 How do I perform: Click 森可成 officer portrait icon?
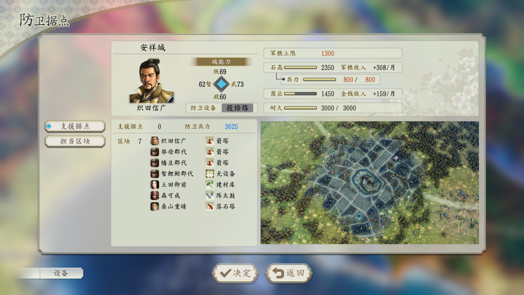[x=154, y=195]
